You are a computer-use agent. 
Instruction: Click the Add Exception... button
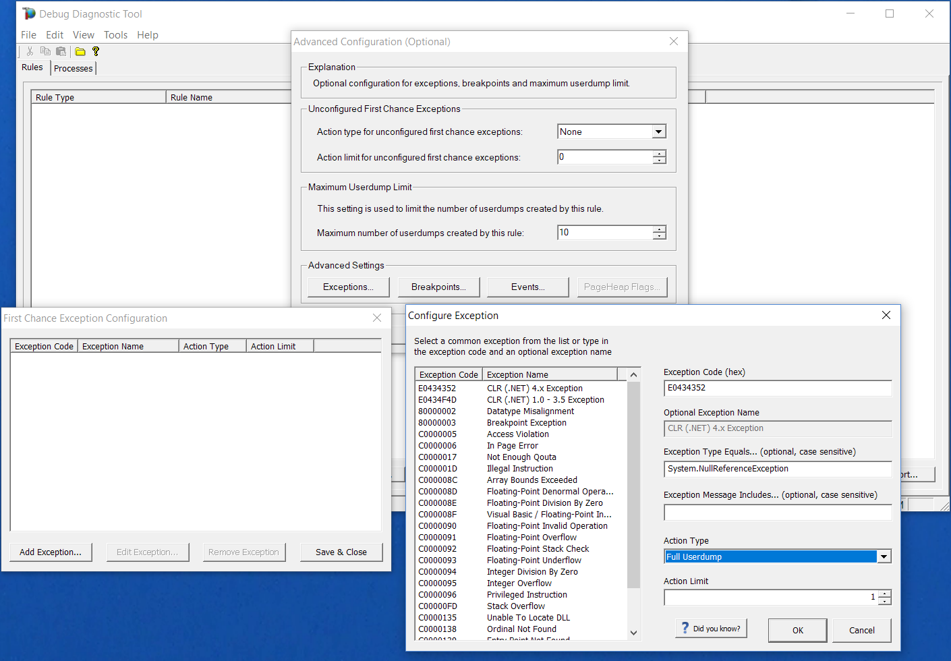[51, 552]
